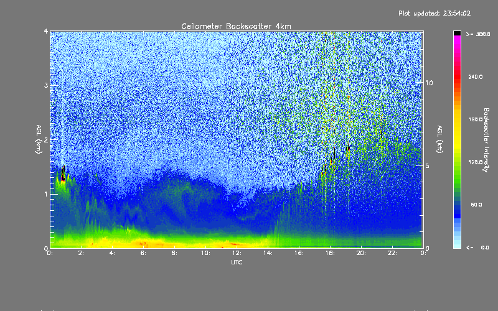
Task: Click the '22:' UTC tick label
Action: coord(392,253)
